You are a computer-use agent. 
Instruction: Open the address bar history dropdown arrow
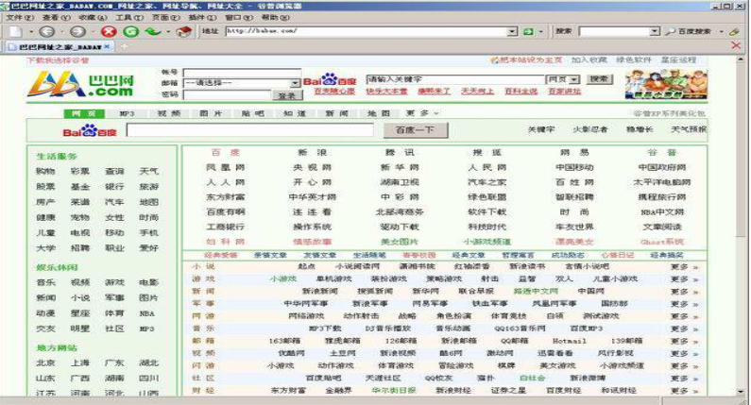click(x=513, y=31)
